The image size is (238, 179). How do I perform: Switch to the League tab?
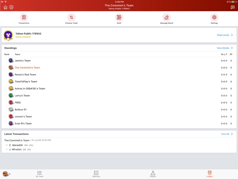(209, 174)
